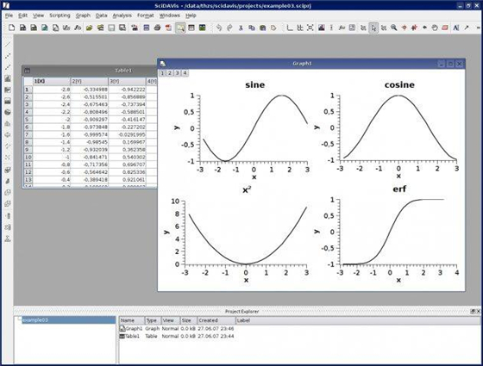
Task: Click the Open Project folder icon
Action: [x=90, y=28]
